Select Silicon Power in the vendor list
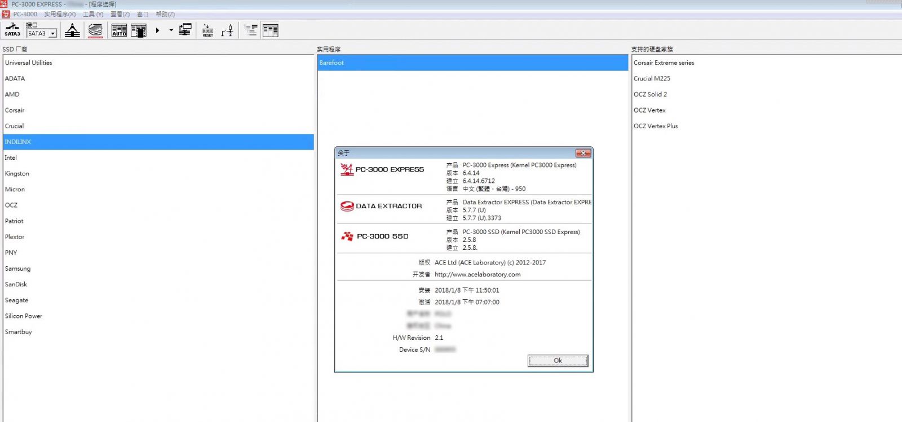 [x=158, y=316]
